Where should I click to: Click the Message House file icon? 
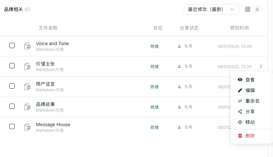pyautogui.click(x=27, y=127)
